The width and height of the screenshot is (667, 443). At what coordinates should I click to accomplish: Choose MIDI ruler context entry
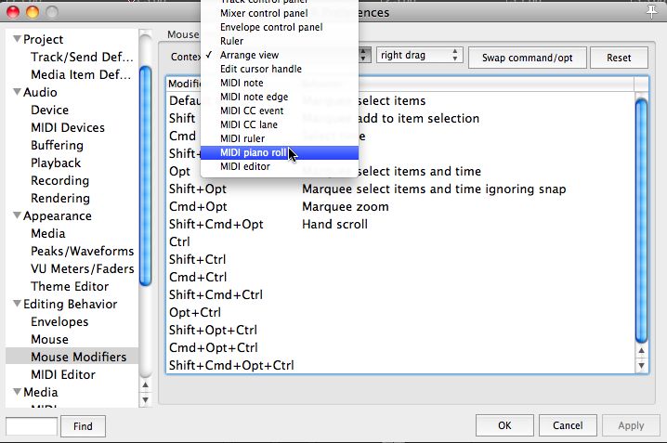pyautogui.click(x=279, y=138)
